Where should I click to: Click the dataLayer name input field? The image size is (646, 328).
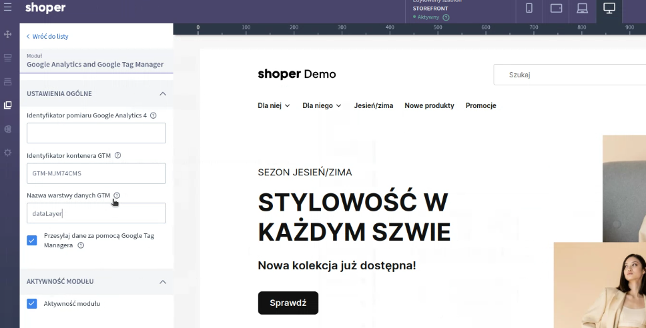pos(96,213)
